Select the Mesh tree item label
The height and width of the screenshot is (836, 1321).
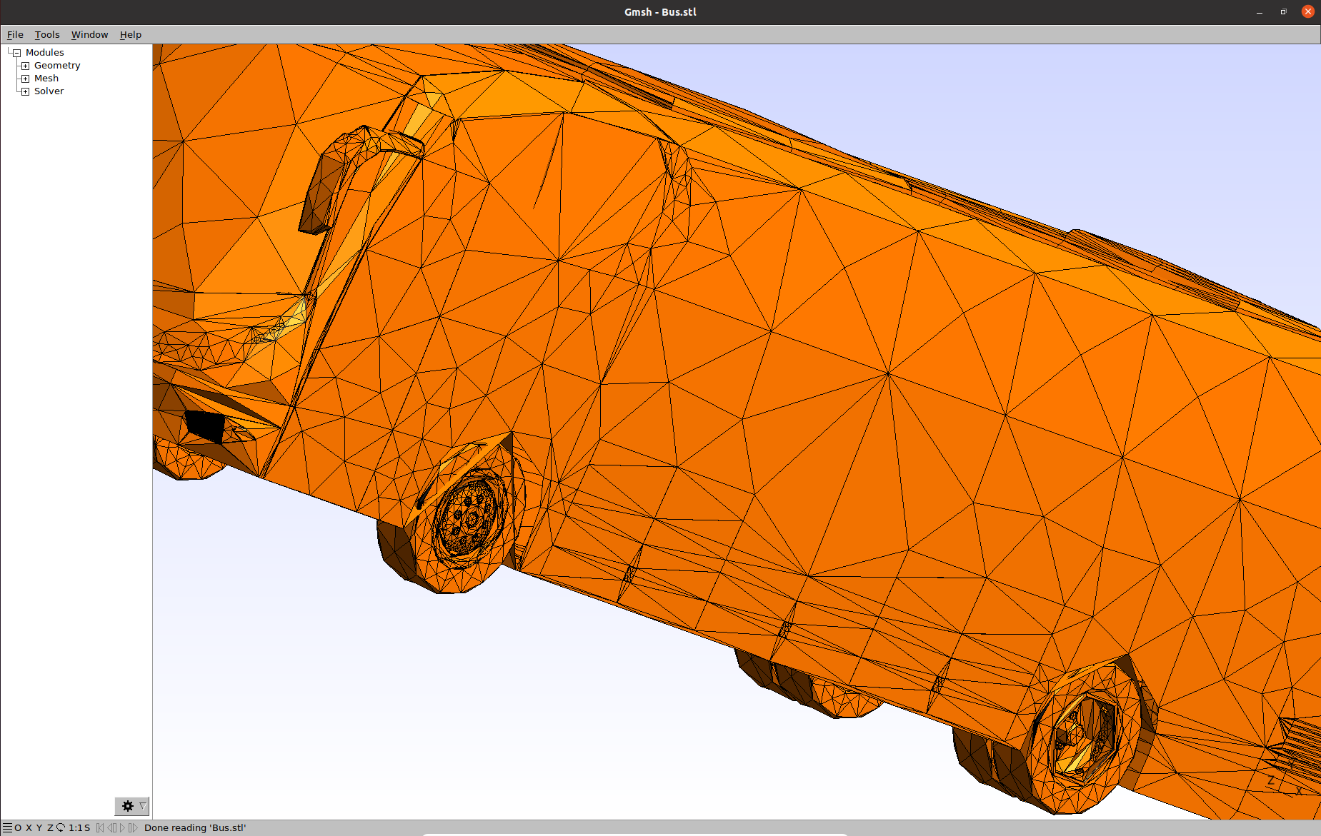(x=46, y=78)
